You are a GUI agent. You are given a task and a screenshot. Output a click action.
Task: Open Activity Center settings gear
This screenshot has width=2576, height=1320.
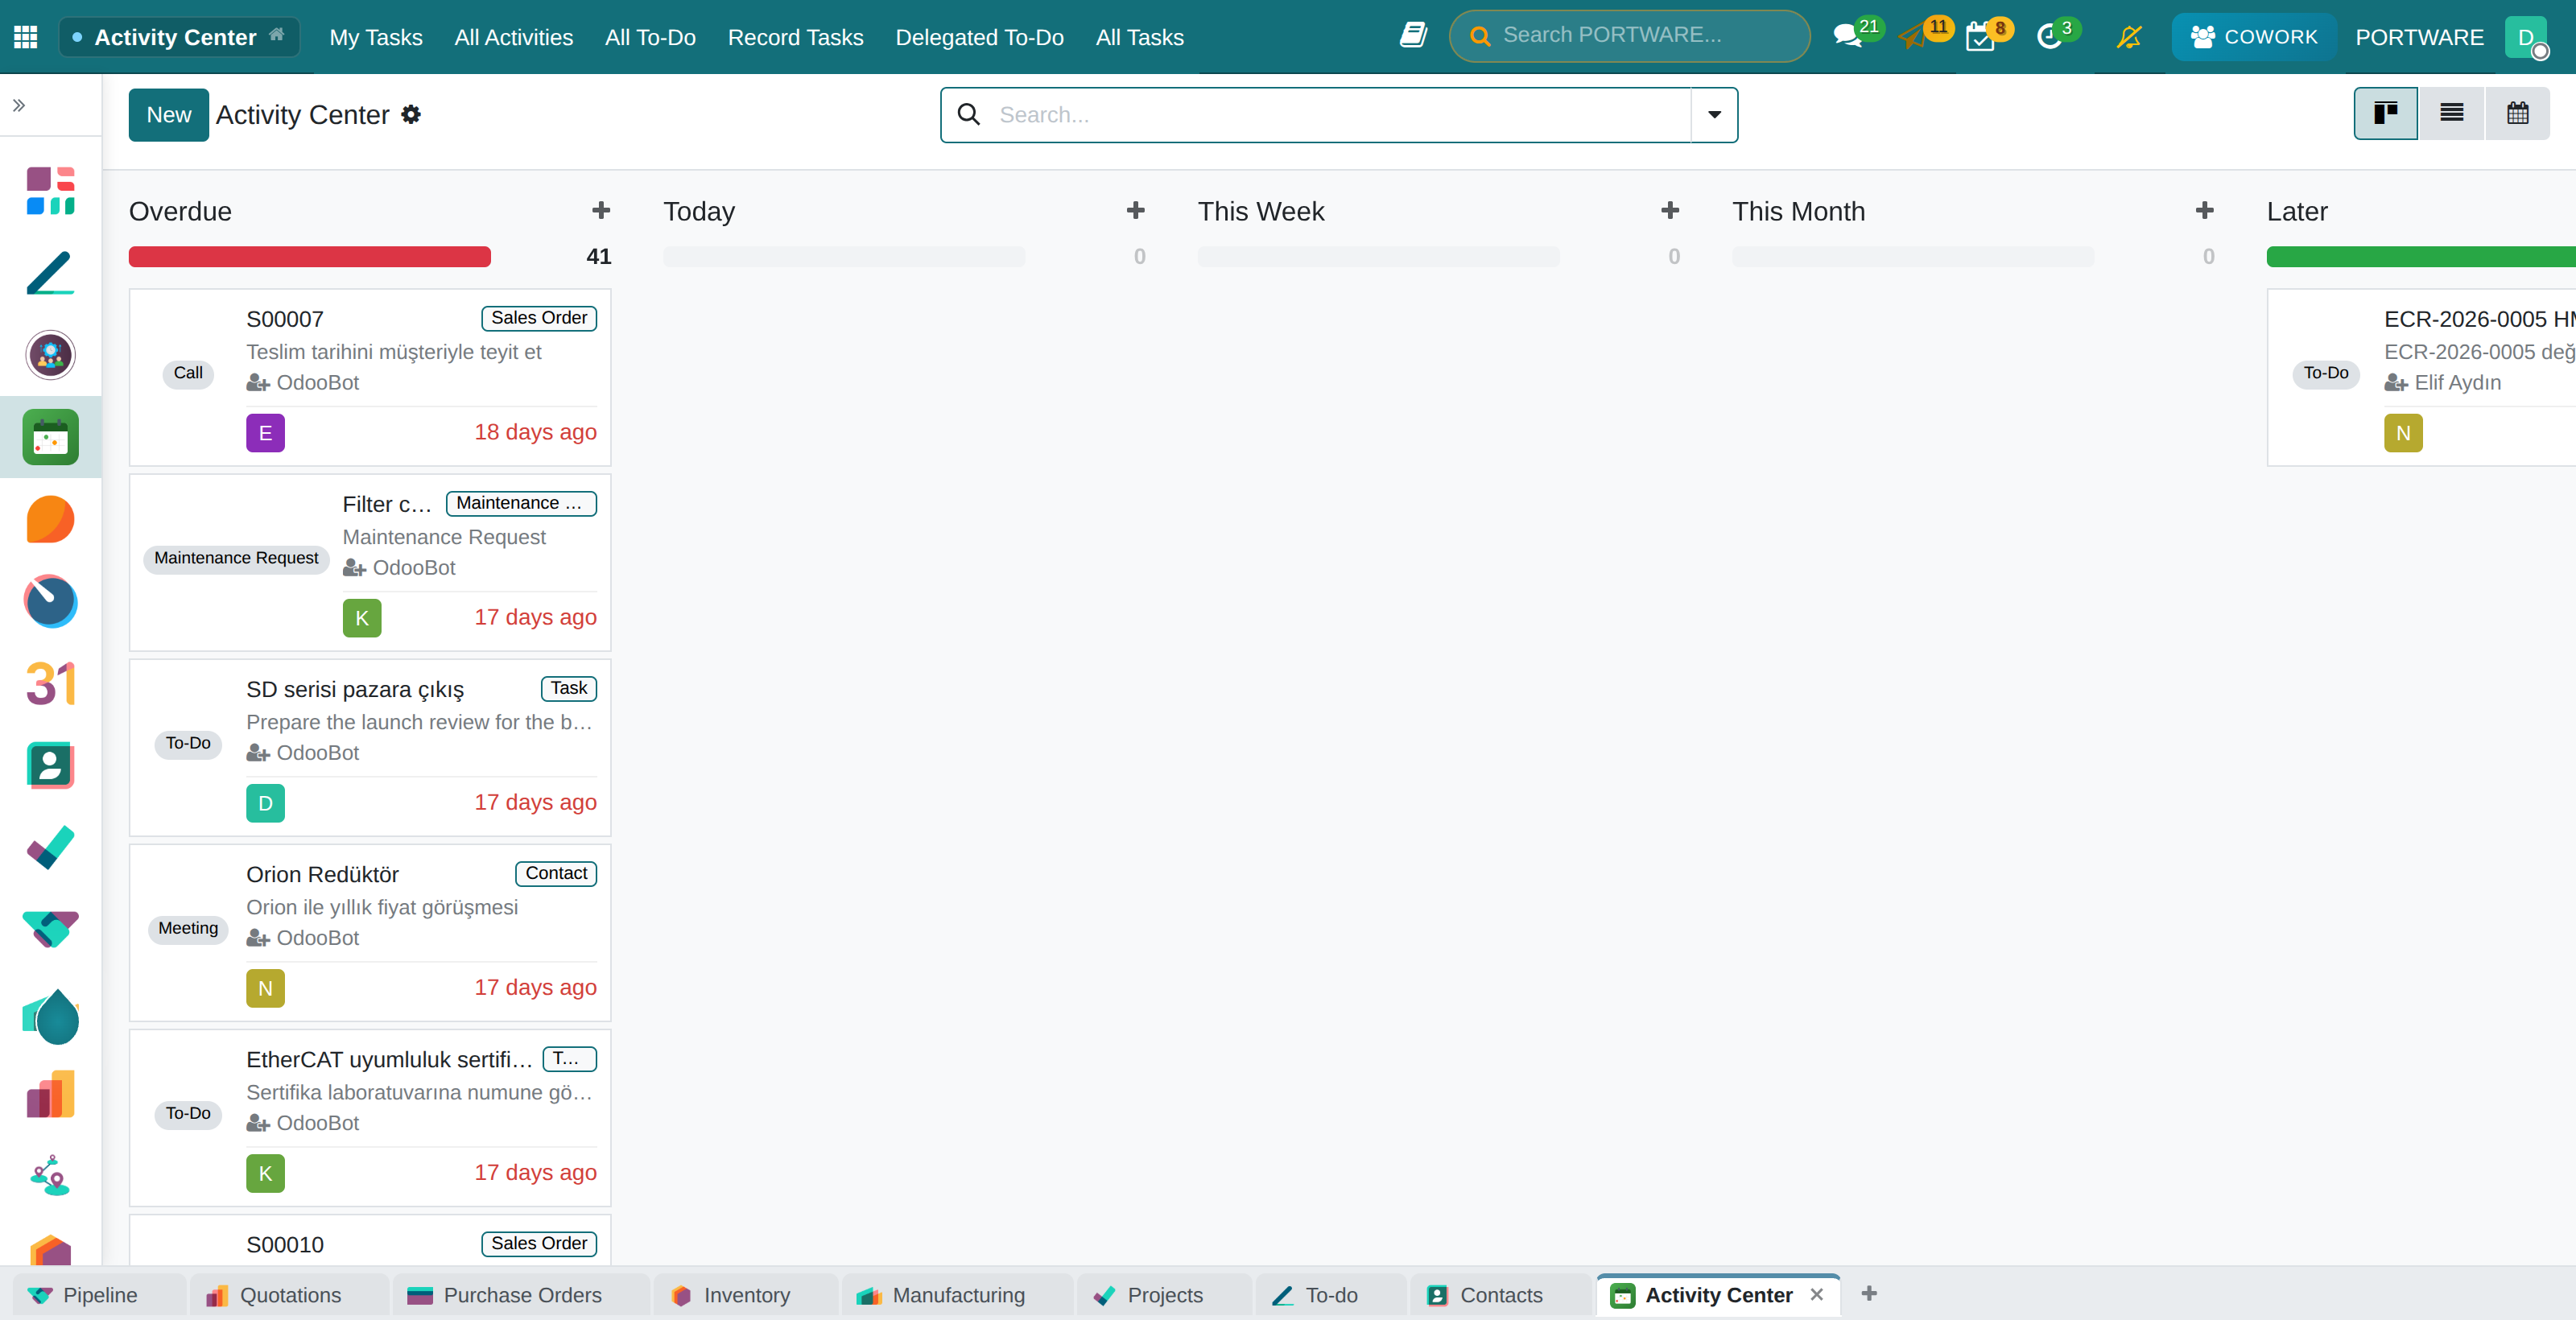pyautogui.click(x=411, y=115)
